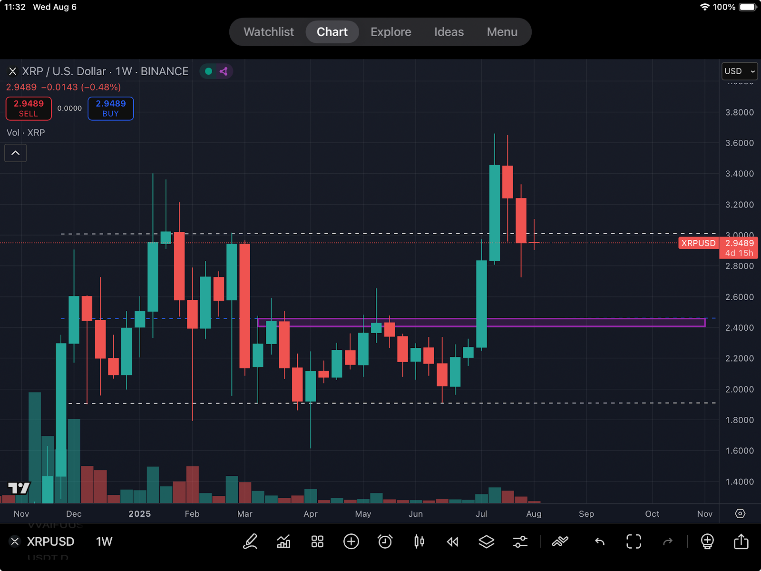This screenshot has height=571, width=761.
Task: Tap the 0.0000 spread value
Action: click(x=69, y=108)
